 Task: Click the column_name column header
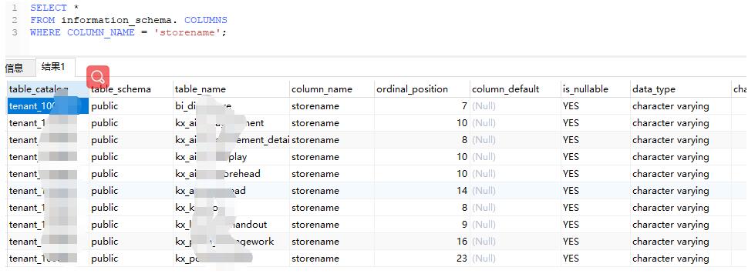tap(322, 89)
